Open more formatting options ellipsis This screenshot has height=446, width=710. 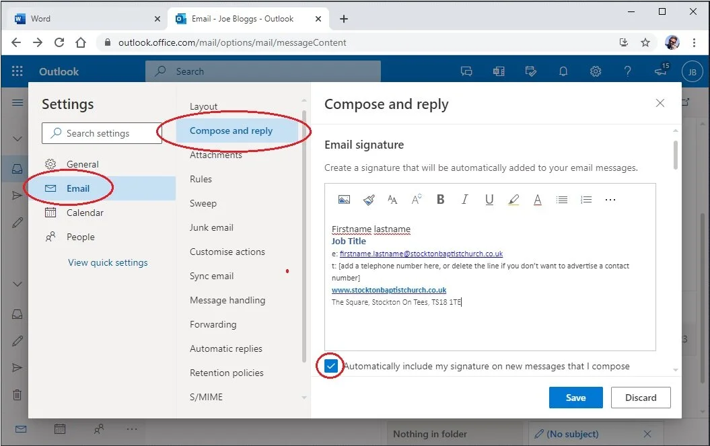[x=610, y=200]
